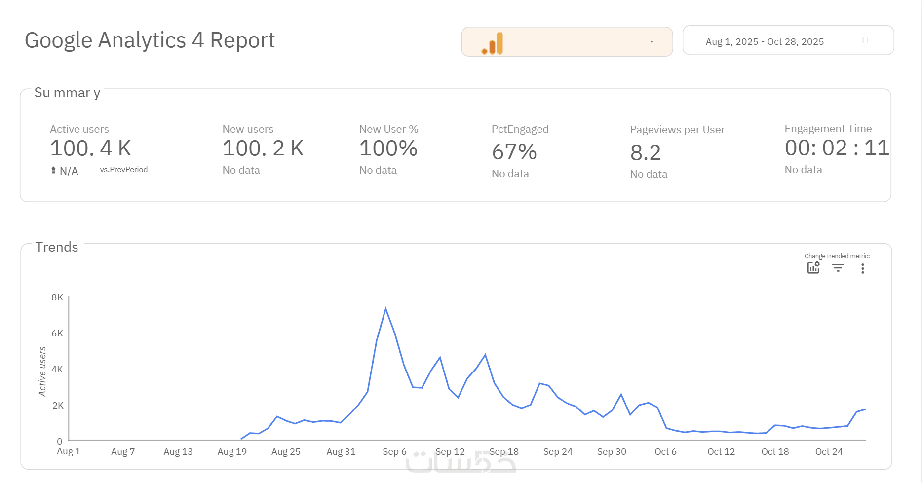Click the Pageviews per User 8.2 value

645,152
